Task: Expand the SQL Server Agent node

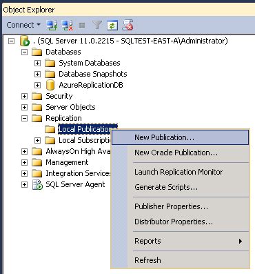Action: [24, 184]
